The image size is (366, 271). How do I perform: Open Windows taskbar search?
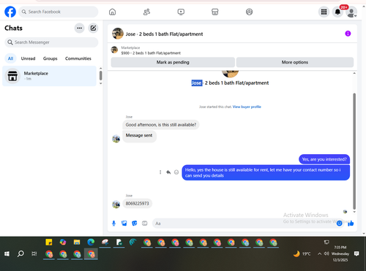tap(20, 253)
